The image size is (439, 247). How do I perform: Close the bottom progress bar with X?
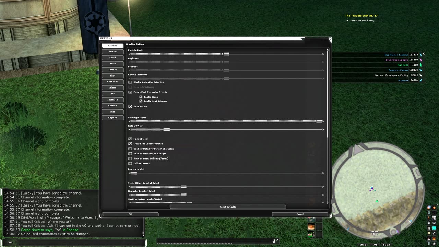(277, 240)
